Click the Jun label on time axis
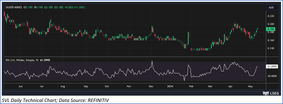This screenshot has width=283, height=104. [21, 87]
